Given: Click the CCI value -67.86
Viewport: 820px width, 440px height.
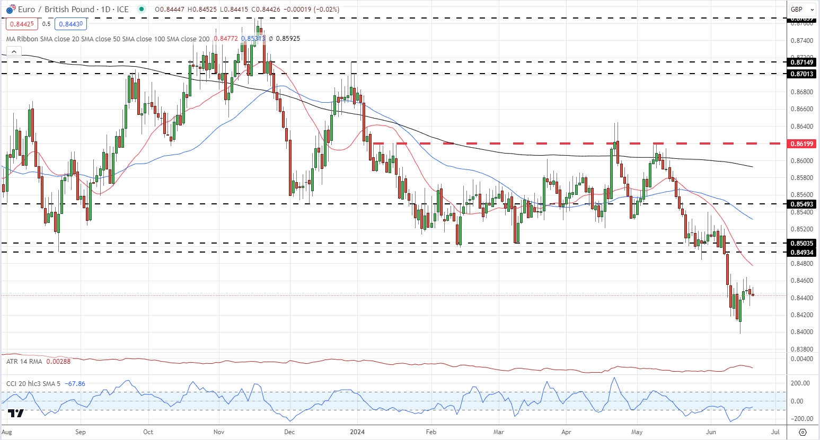Looking at the screenshot, I should point(75,383).
